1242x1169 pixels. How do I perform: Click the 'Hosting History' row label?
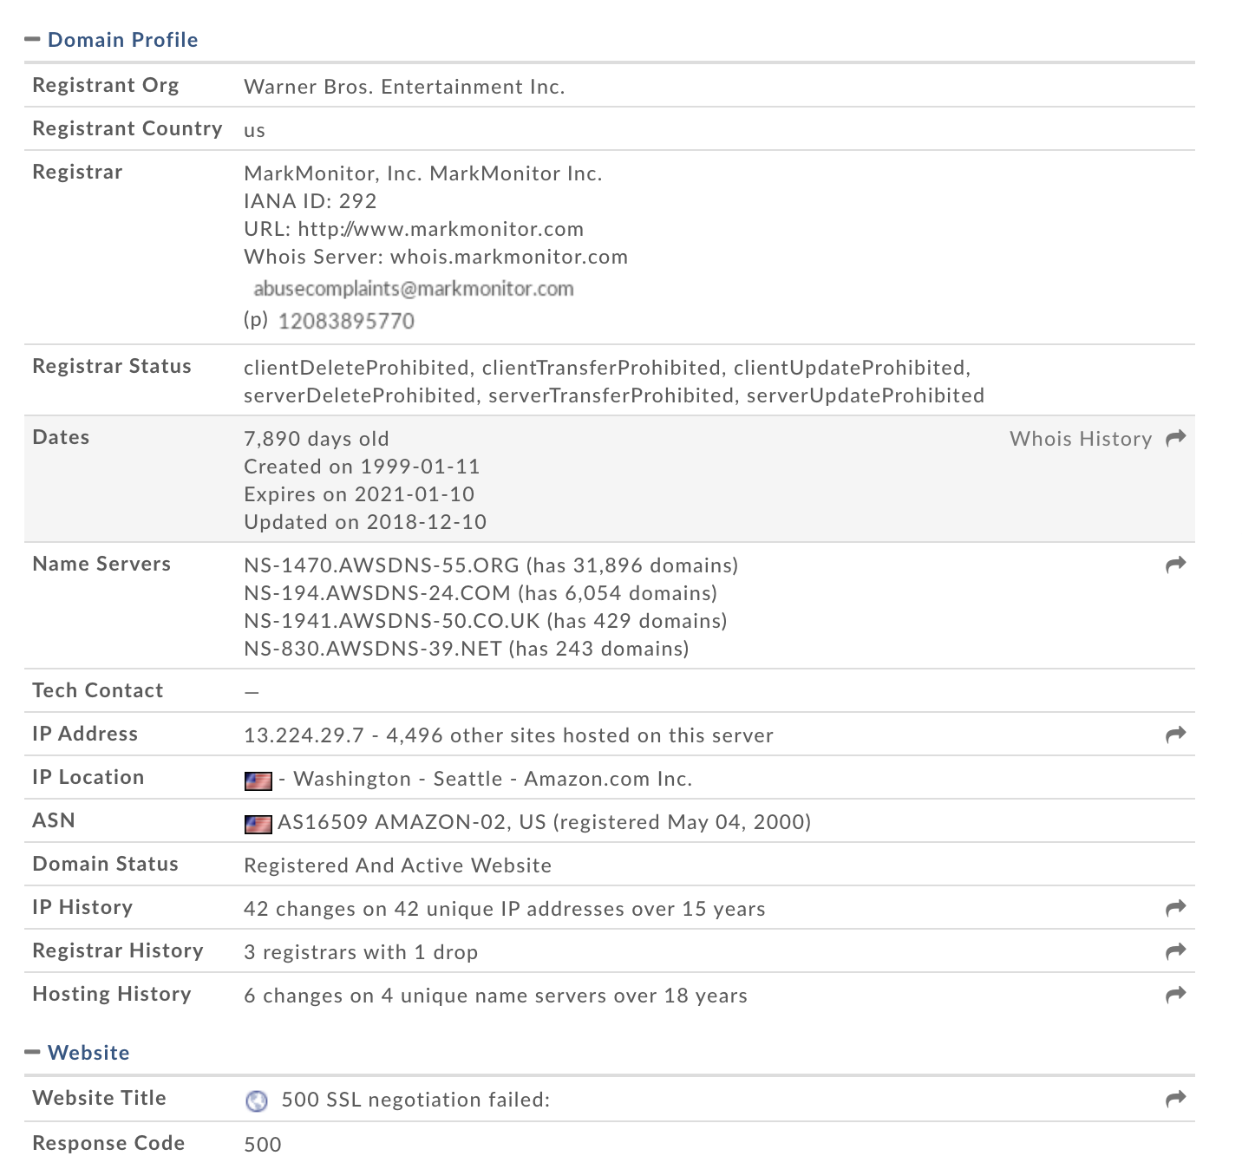pyautogui.click(x=112, y=994)
